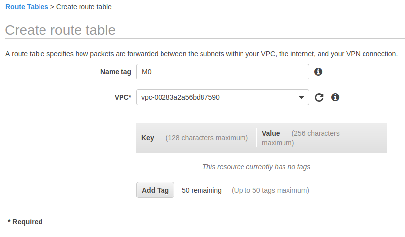
Task: Click the VPC dropdown arrow
Action: point(302,98)
